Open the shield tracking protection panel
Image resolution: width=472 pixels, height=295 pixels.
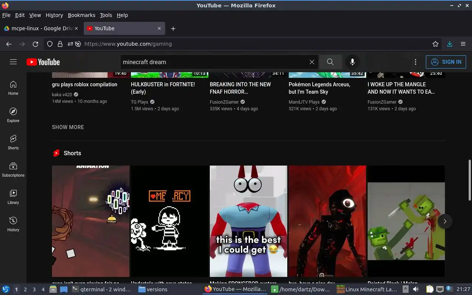pos(50,44)
